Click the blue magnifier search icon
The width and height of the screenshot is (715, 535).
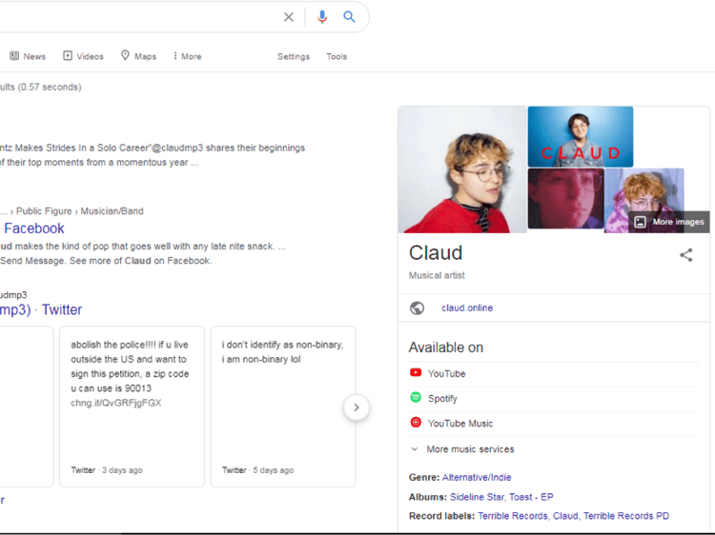tap(349, 17)
